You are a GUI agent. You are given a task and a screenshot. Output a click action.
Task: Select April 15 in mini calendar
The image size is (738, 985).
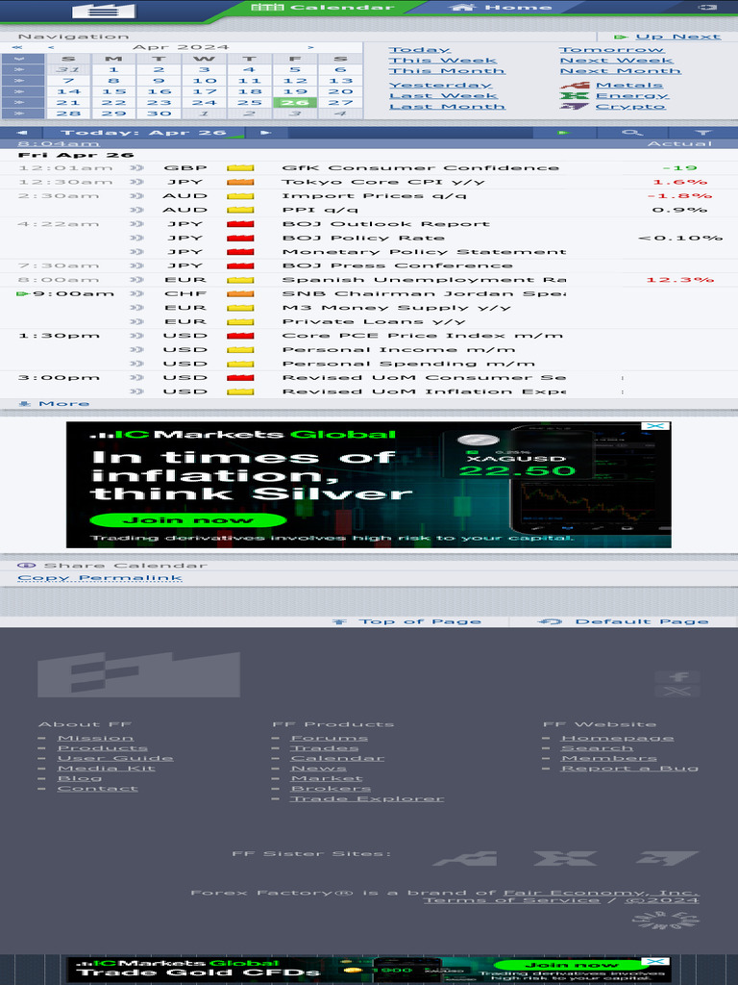113,91
